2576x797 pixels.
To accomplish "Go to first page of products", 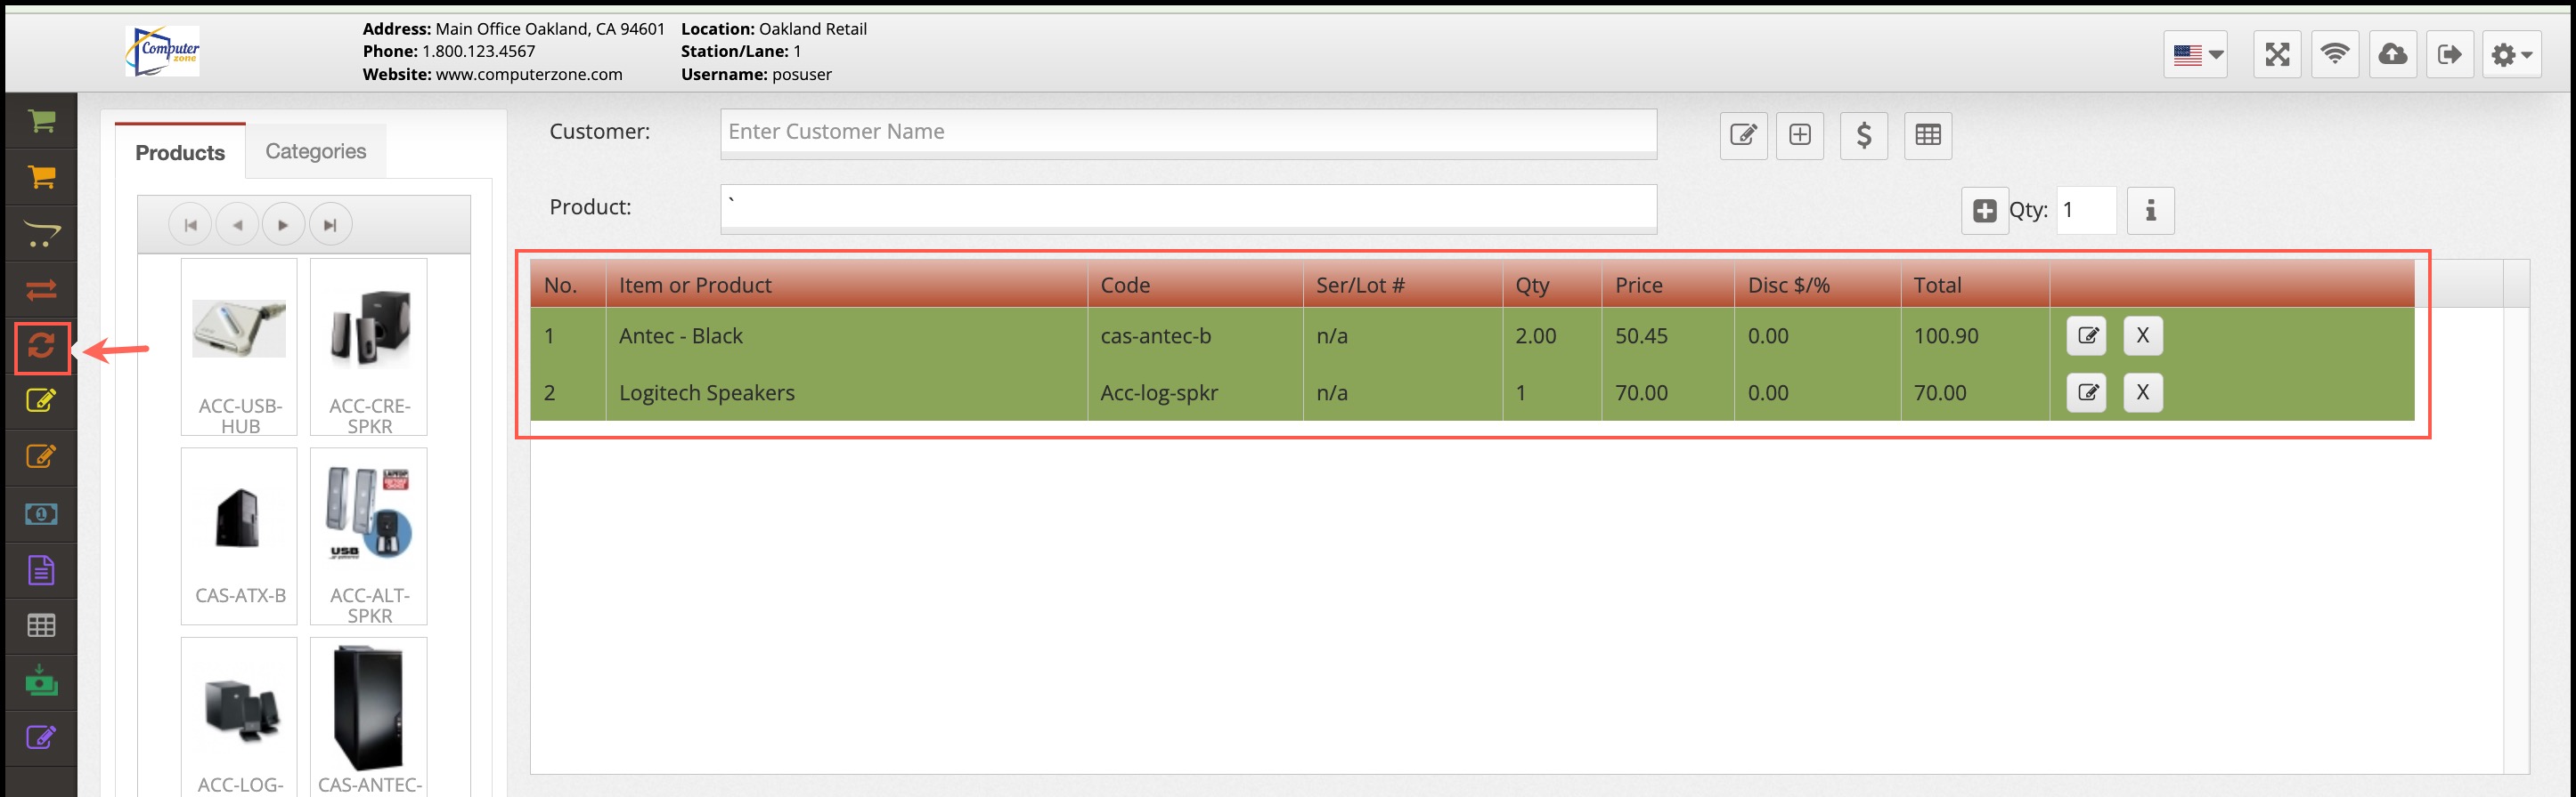I will coord(190,225).
